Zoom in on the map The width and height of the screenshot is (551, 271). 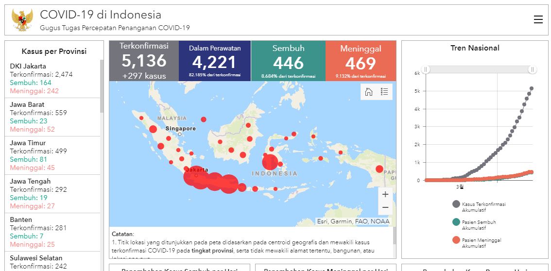pos(385,194)
